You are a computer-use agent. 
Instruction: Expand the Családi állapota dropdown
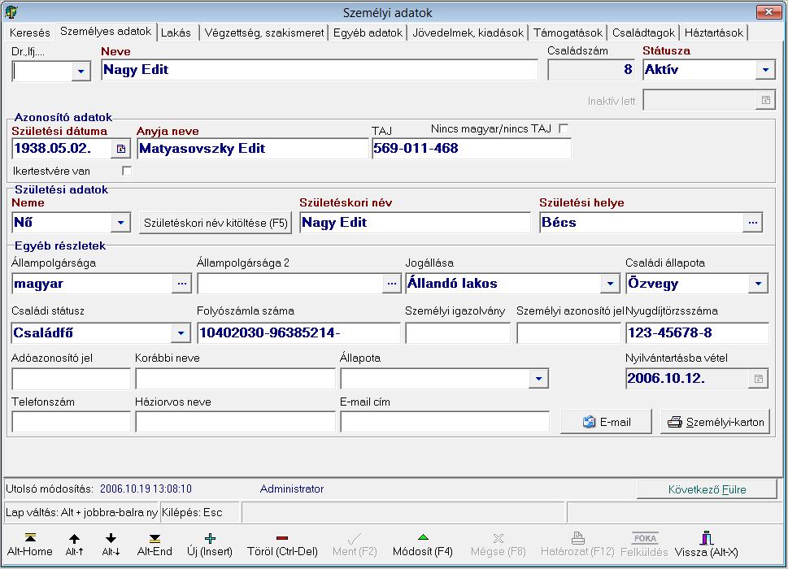pos(759,284)
